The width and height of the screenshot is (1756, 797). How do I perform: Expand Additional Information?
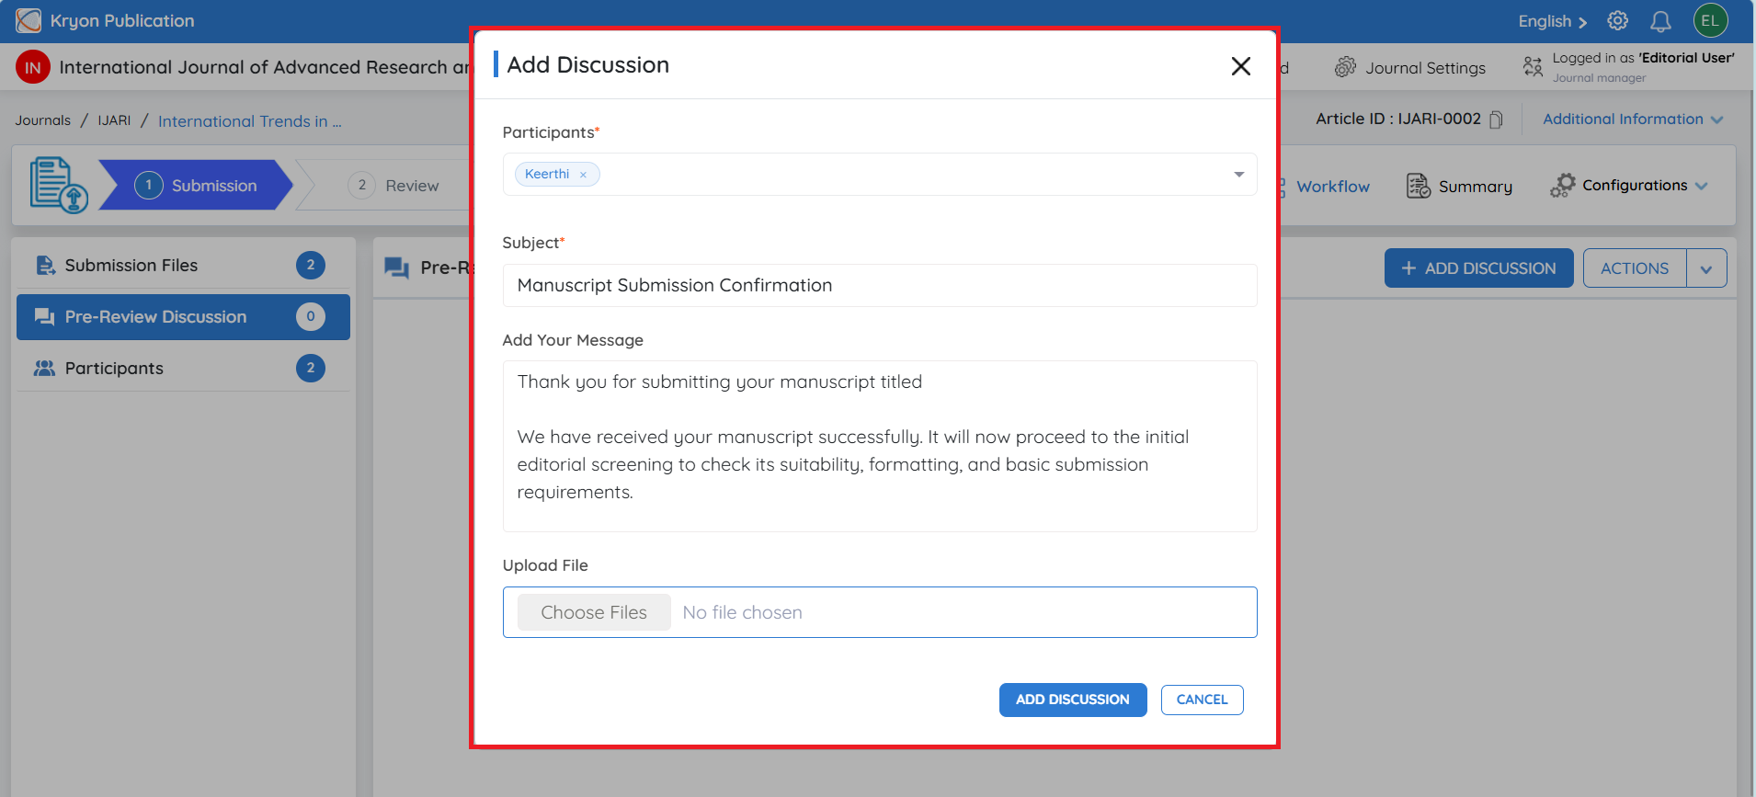[x=1633, y=120]
